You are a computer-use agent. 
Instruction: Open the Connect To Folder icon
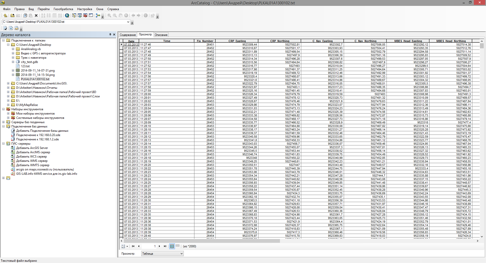click(x=12, y=15)
